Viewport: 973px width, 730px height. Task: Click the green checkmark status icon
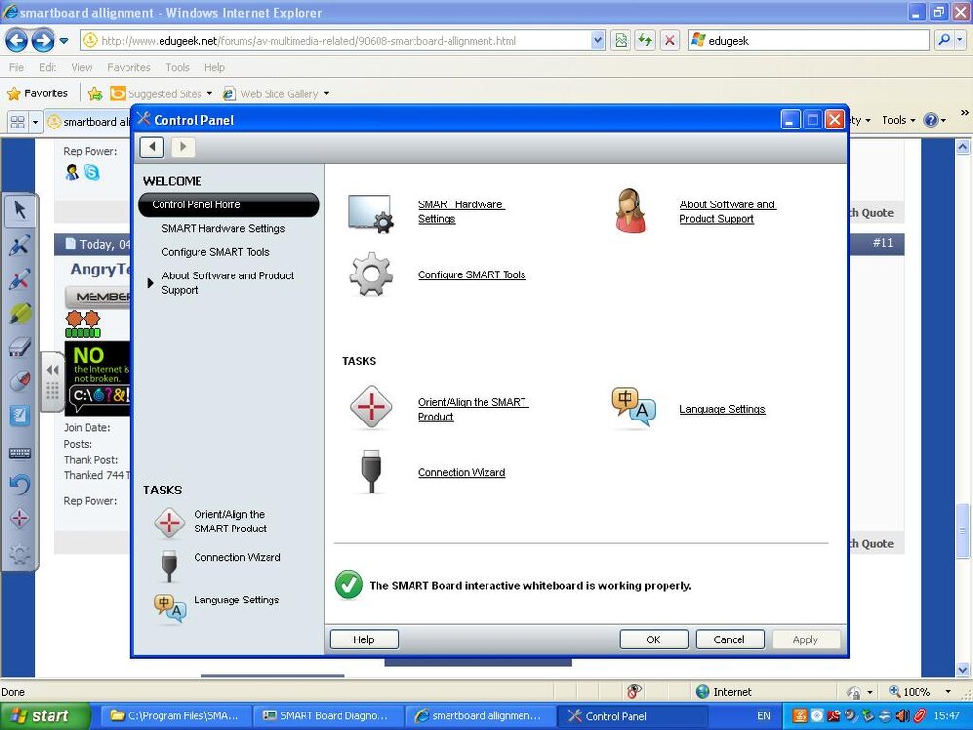pos(348,585)
